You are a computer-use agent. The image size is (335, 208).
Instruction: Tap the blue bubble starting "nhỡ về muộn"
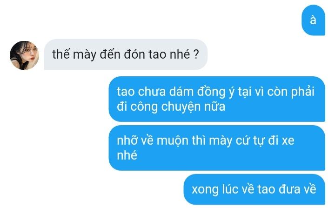(x=217, y=148)
